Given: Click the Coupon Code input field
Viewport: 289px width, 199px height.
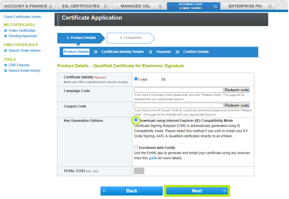Looking at the screenshot, I should click(178, 106).
